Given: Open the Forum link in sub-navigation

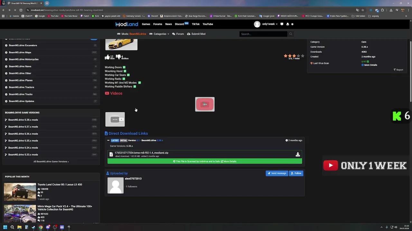Looking at the screenshot, I should (178, 34).
